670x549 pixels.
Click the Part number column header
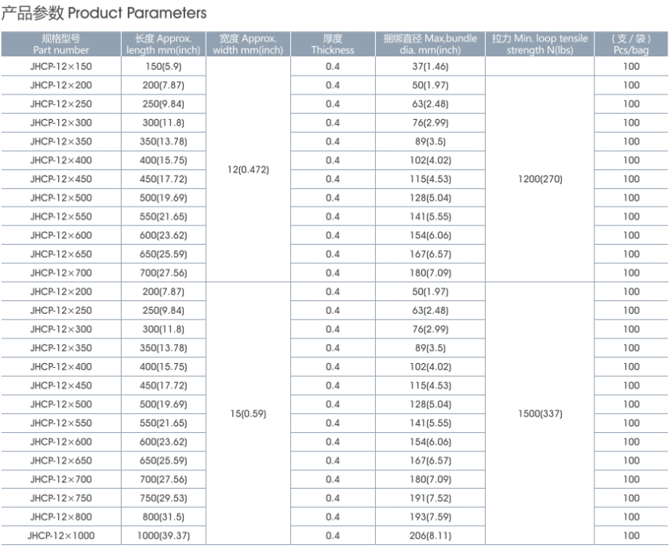(61, 44)
